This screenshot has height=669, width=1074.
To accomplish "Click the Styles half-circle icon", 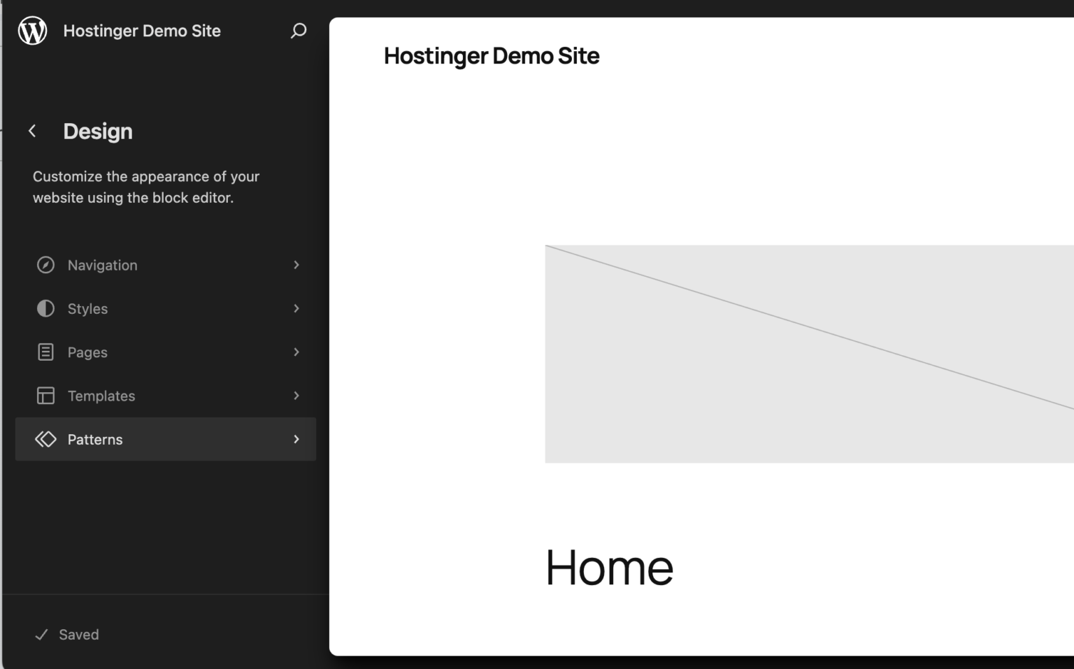I will pos(45,308).
